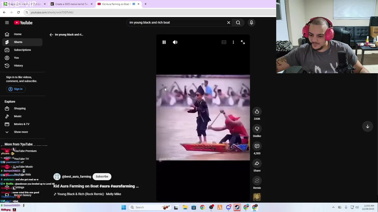The width and height of the screenshot is (378, 212).
Task: Show hidden icons in system tray
Action: pyautogui.click(x=333, y=207)
